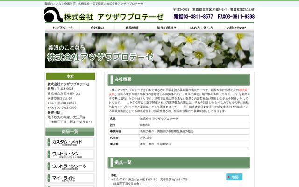The width and height of the screenshot is (299, 187).
Task: Open the 地図 map button for 本社
Action: coord(235,177)
